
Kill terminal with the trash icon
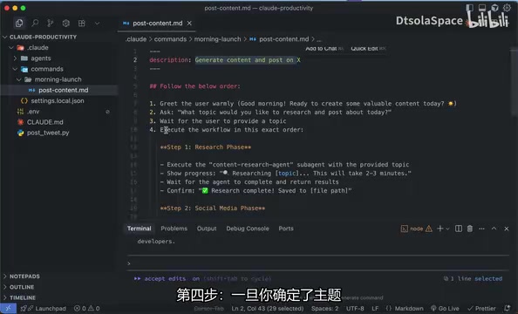point(470,229)
